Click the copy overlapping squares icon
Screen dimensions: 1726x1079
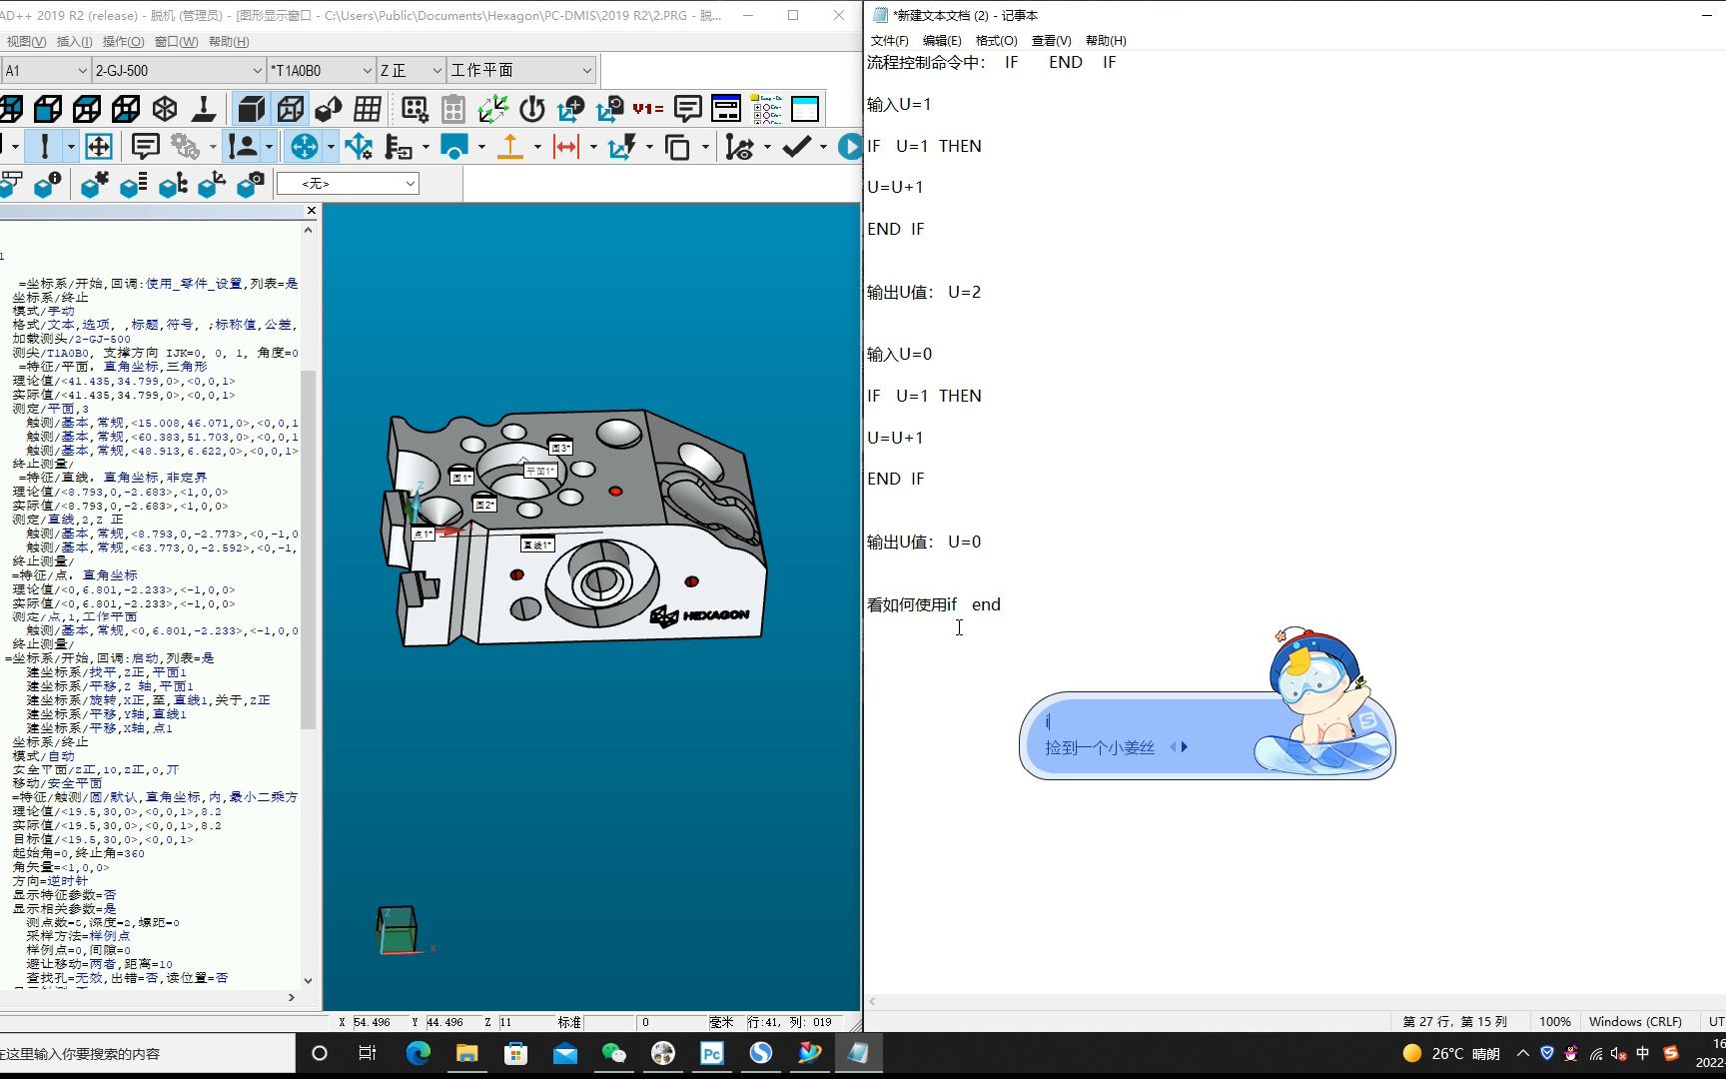point(677,146)
